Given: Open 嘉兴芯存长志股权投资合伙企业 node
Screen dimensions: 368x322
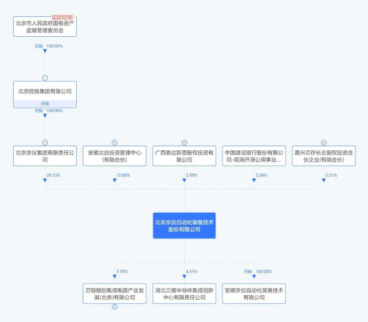Looking at the screenshot, I should [324, 156].
